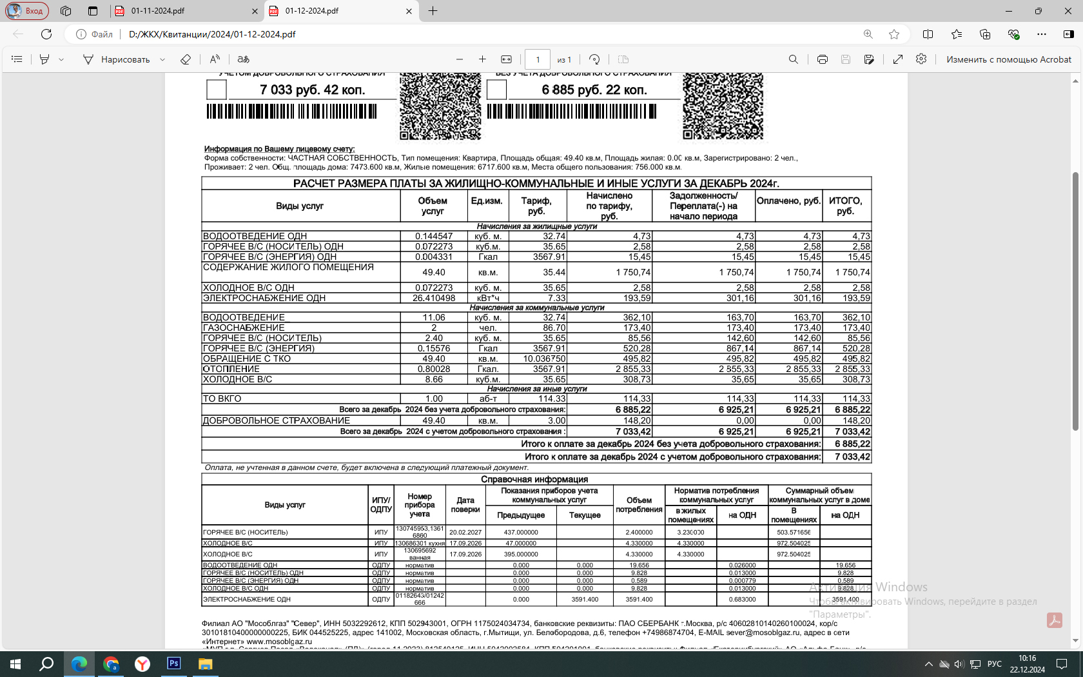Open the browser settings and more menu
Screen dimensions: 1083x677
1042,34
